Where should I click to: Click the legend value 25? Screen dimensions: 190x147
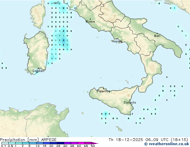(x=58, y=146)
